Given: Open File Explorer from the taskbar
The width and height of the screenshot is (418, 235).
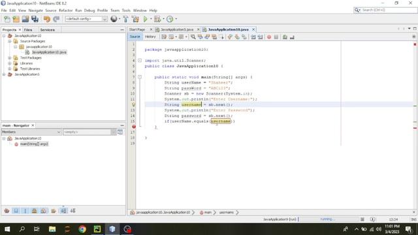Looking at the screenshot, I should point(52,229).
